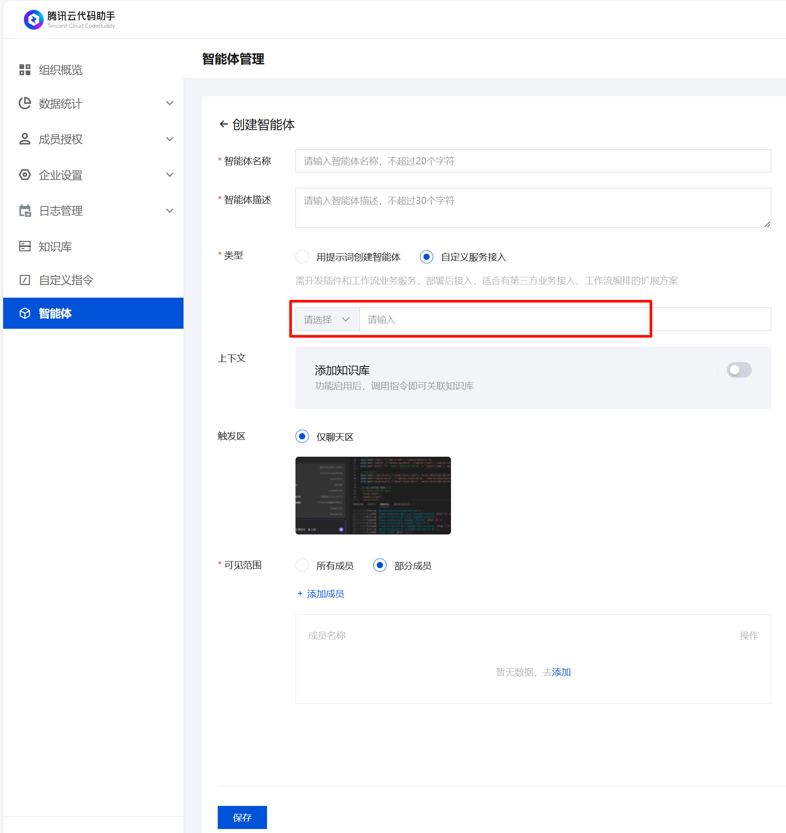Click the 企业设置 gear icon
786x833 pixels.
(25, 175)
